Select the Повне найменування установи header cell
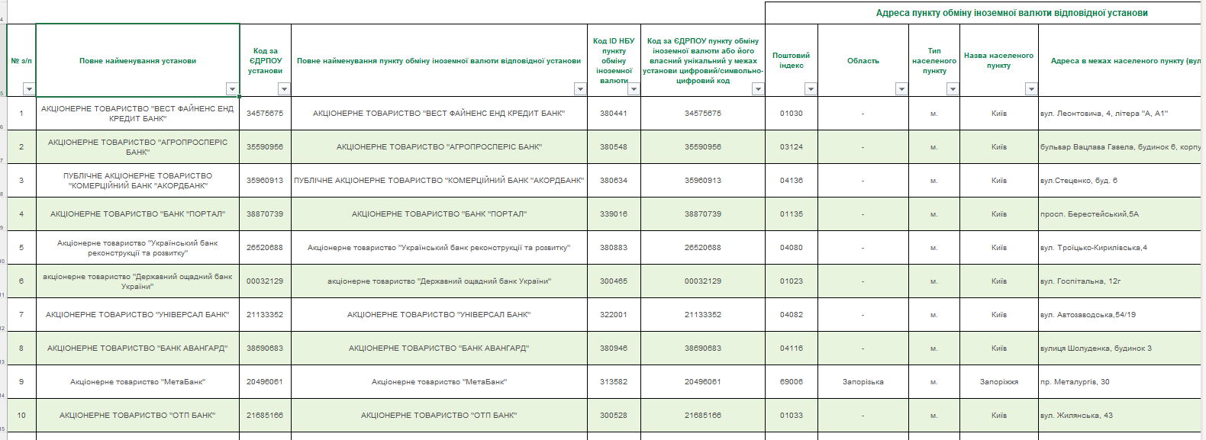The width and height of the screenshot is (1206, 440). [x=137, y=60]
